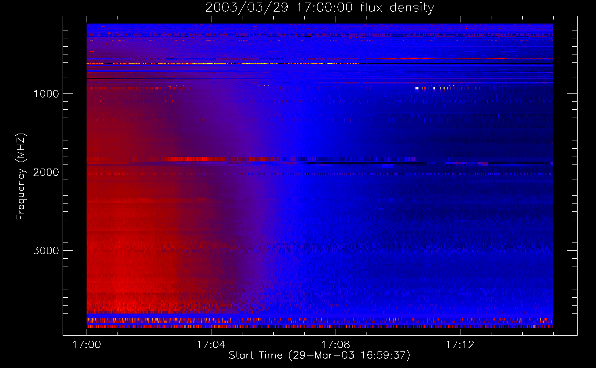Screen dimensions: 596x368
Task: Click the 17:08 time tick label
Action: click(336, 345)
